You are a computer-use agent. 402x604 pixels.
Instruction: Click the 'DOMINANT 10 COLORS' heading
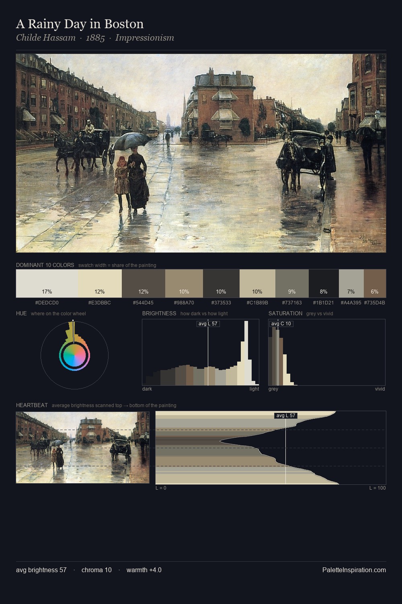click(x=45, y=265)
